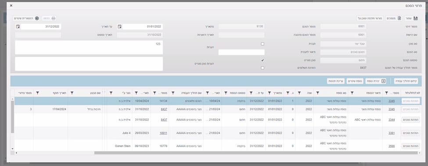428x166 pixels.
Task: Click the תיאור לתבנית input field
Action: coord(241,52)
